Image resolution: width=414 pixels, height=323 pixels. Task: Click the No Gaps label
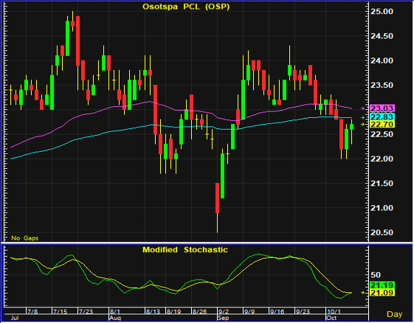click(25, 238)
